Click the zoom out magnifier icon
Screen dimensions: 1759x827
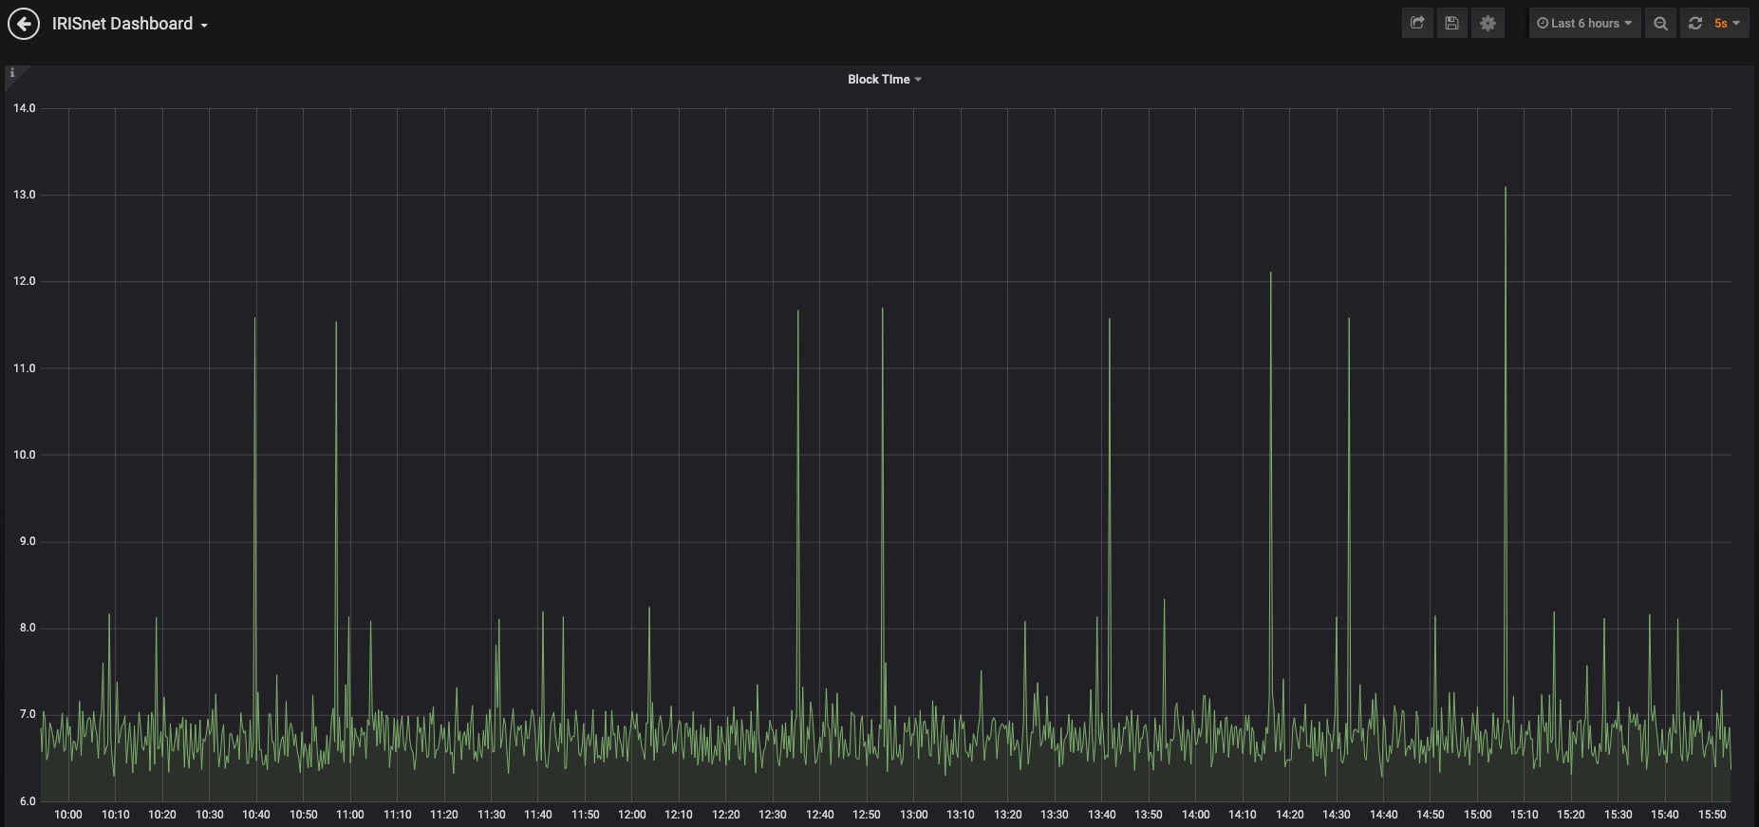click(x=1660, y=24)
